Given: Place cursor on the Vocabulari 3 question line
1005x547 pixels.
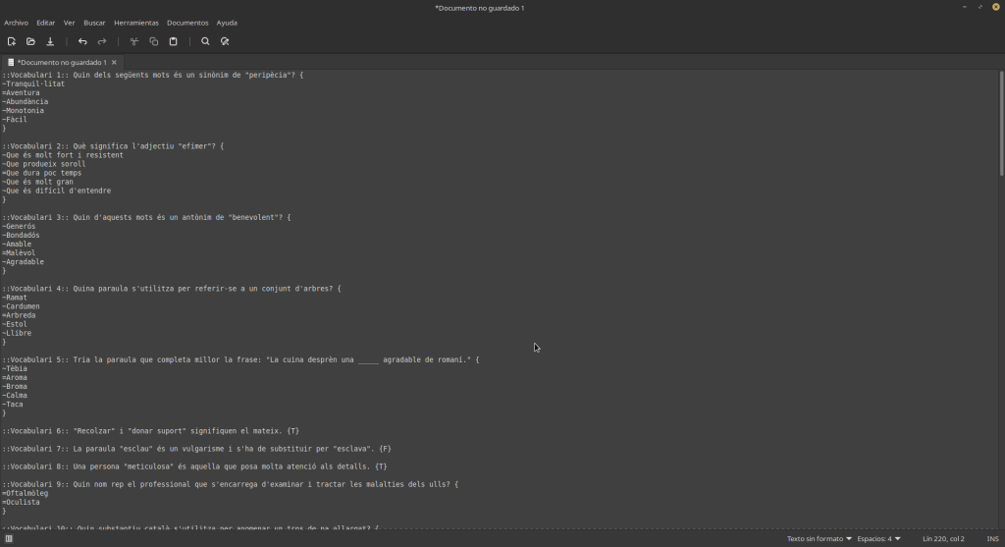Looking at the screenshot, I should (x=147, y=217).
